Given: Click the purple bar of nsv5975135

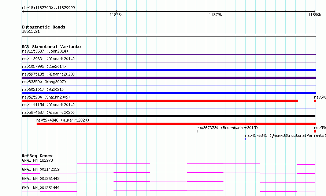Looking at the screenshot, I should [168, 78].
